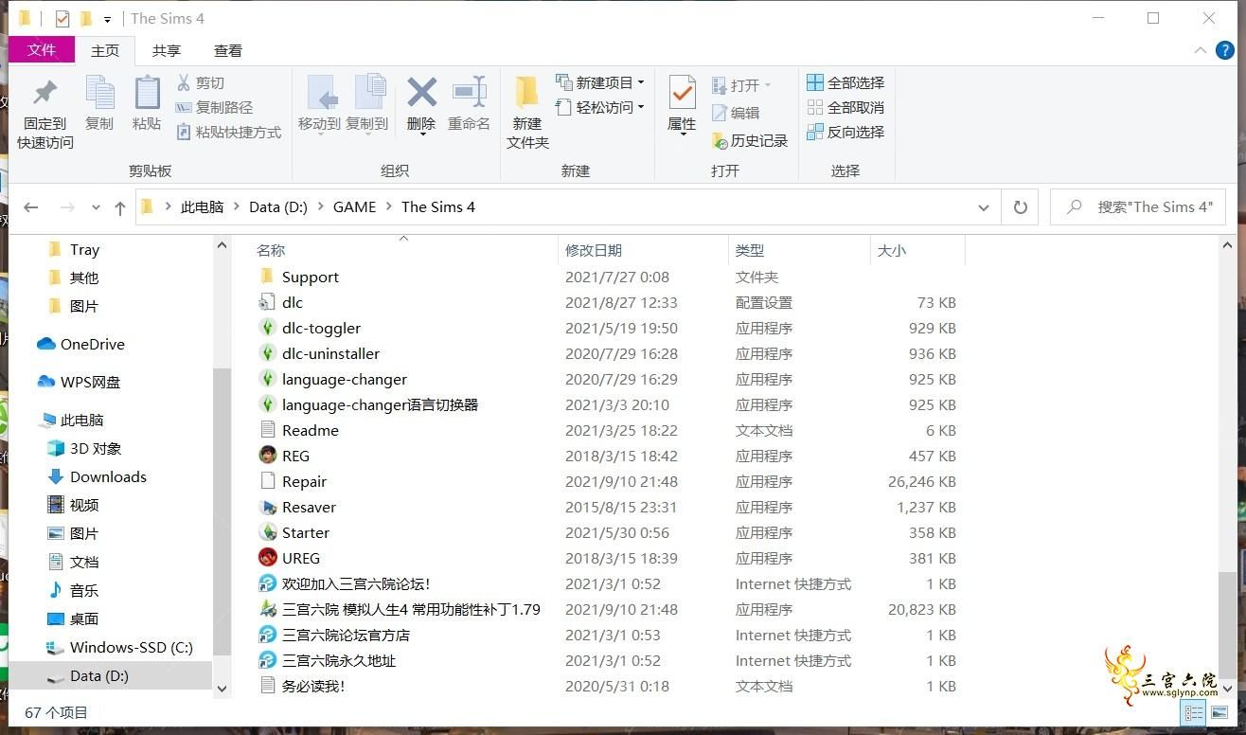The height and width of the screenshot is (735, 1246).
Task: Expand the address bar history dropdown
Action: 983,207
